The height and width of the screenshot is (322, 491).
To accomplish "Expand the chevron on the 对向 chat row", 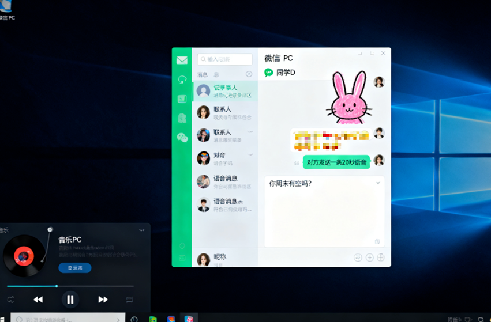I will [x=250, y=154].
